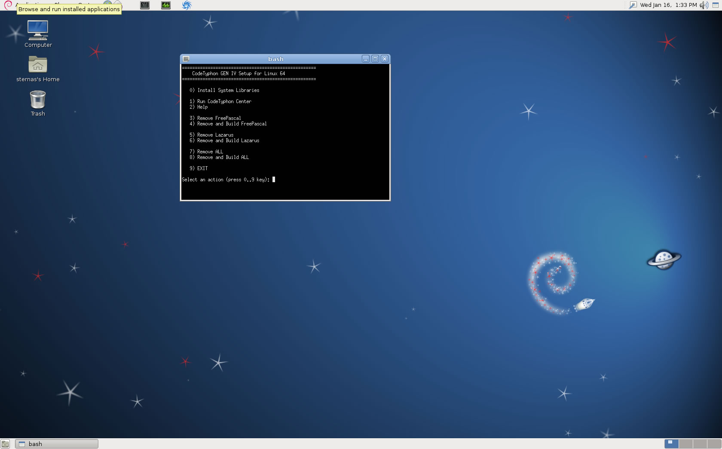Image resolution: width=722 pixels, height=449 pixels.
Task: Switch to the first workspace in the switcher
Action: 671,444
